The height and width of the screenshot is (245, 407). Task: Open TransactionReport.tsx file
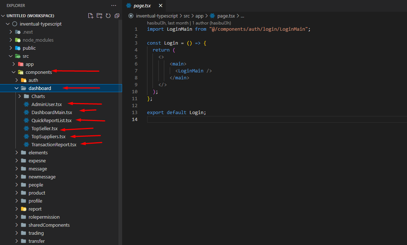pyautogui.click(x=54, y=144)
